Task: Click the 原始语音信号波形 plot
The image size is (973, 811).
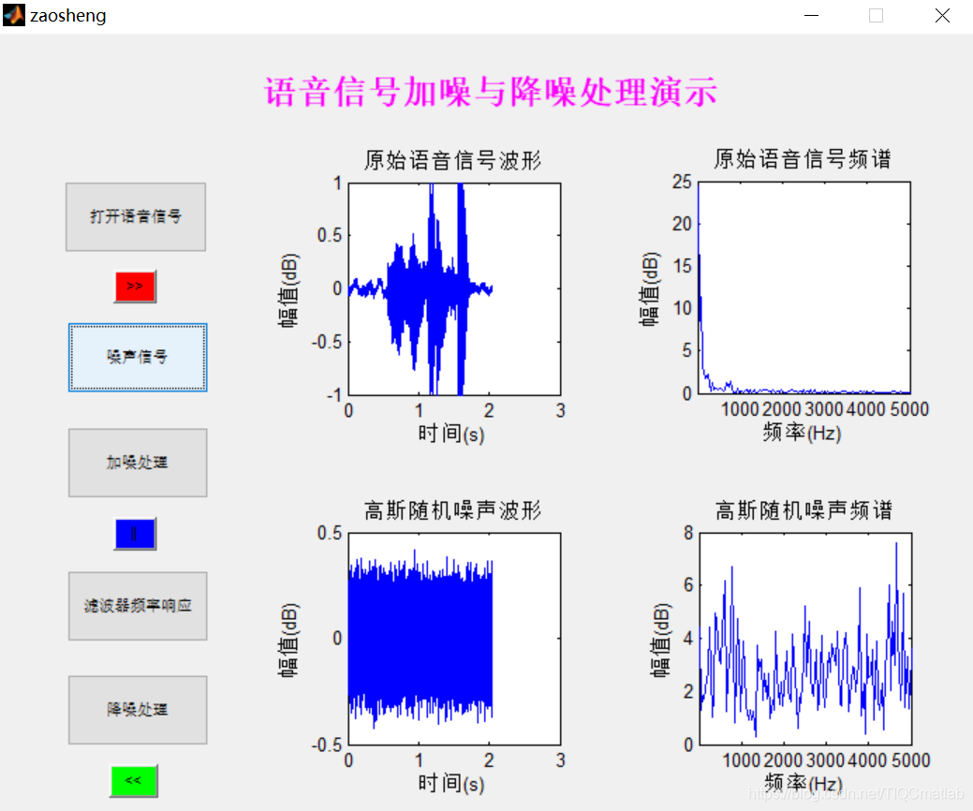Action: (x=454, y=289)
